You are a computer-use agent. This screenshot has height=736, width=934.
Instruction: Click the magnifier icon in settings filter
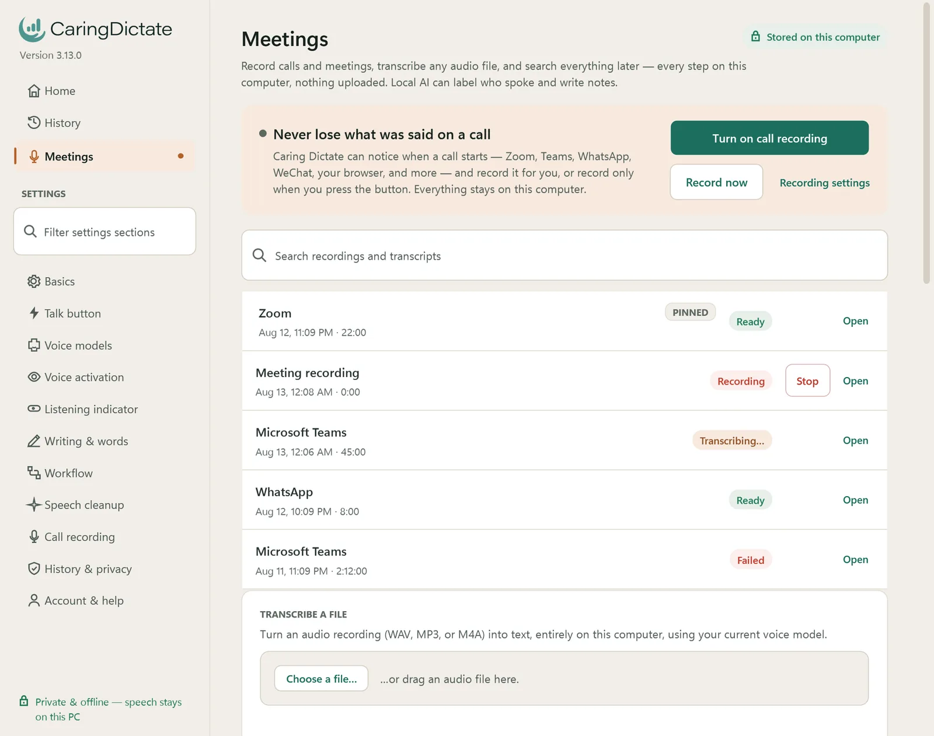point(30,232)
